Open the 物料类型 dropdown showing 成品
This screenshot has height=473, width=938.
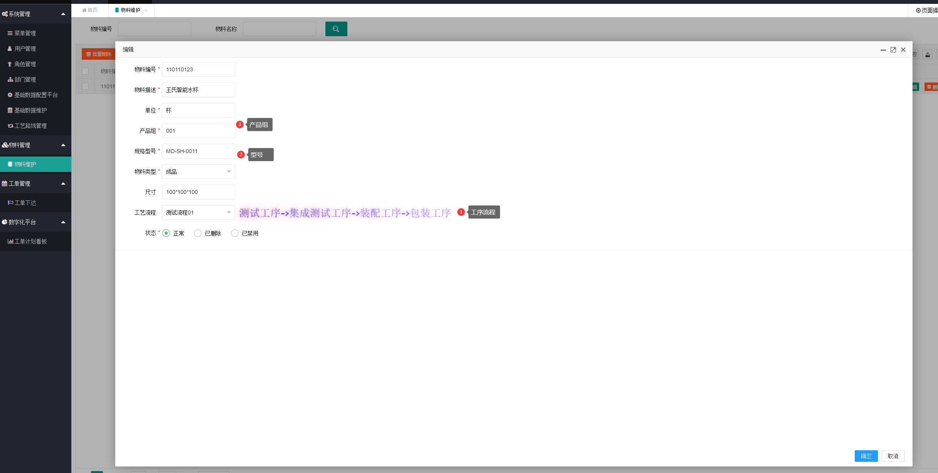pyautogui.click(x=198, y=172)
